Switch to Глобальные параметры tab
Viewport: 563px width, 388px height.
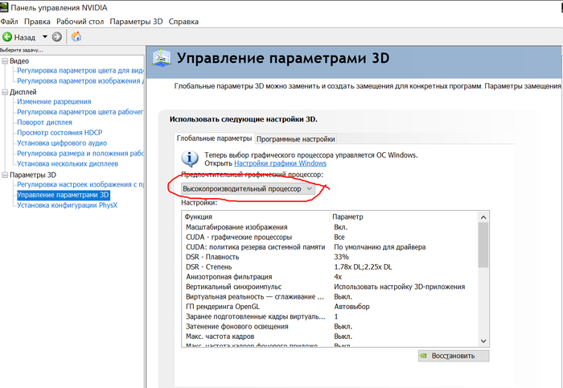[215, 138]
